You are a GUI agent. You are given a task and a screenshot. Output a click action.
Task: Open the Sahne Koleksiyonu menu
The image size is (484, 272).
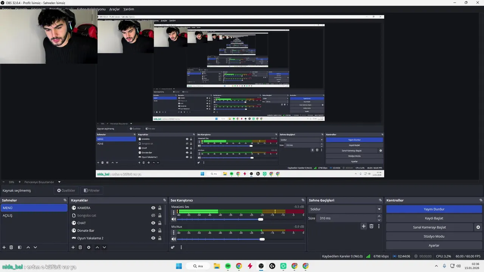(x=91, y=9)
